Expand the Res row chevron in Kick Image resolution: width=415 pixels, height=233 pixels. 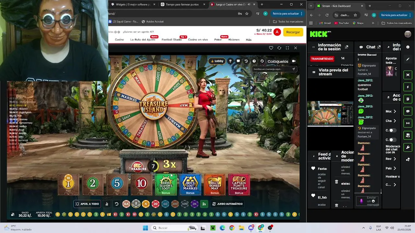point(395,159)
